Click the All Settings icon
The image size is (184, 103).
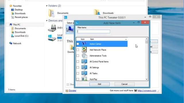click(84, 68)
